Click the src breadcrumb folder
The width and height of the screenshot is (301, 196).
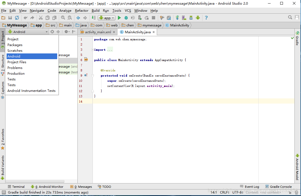point(51,25)
